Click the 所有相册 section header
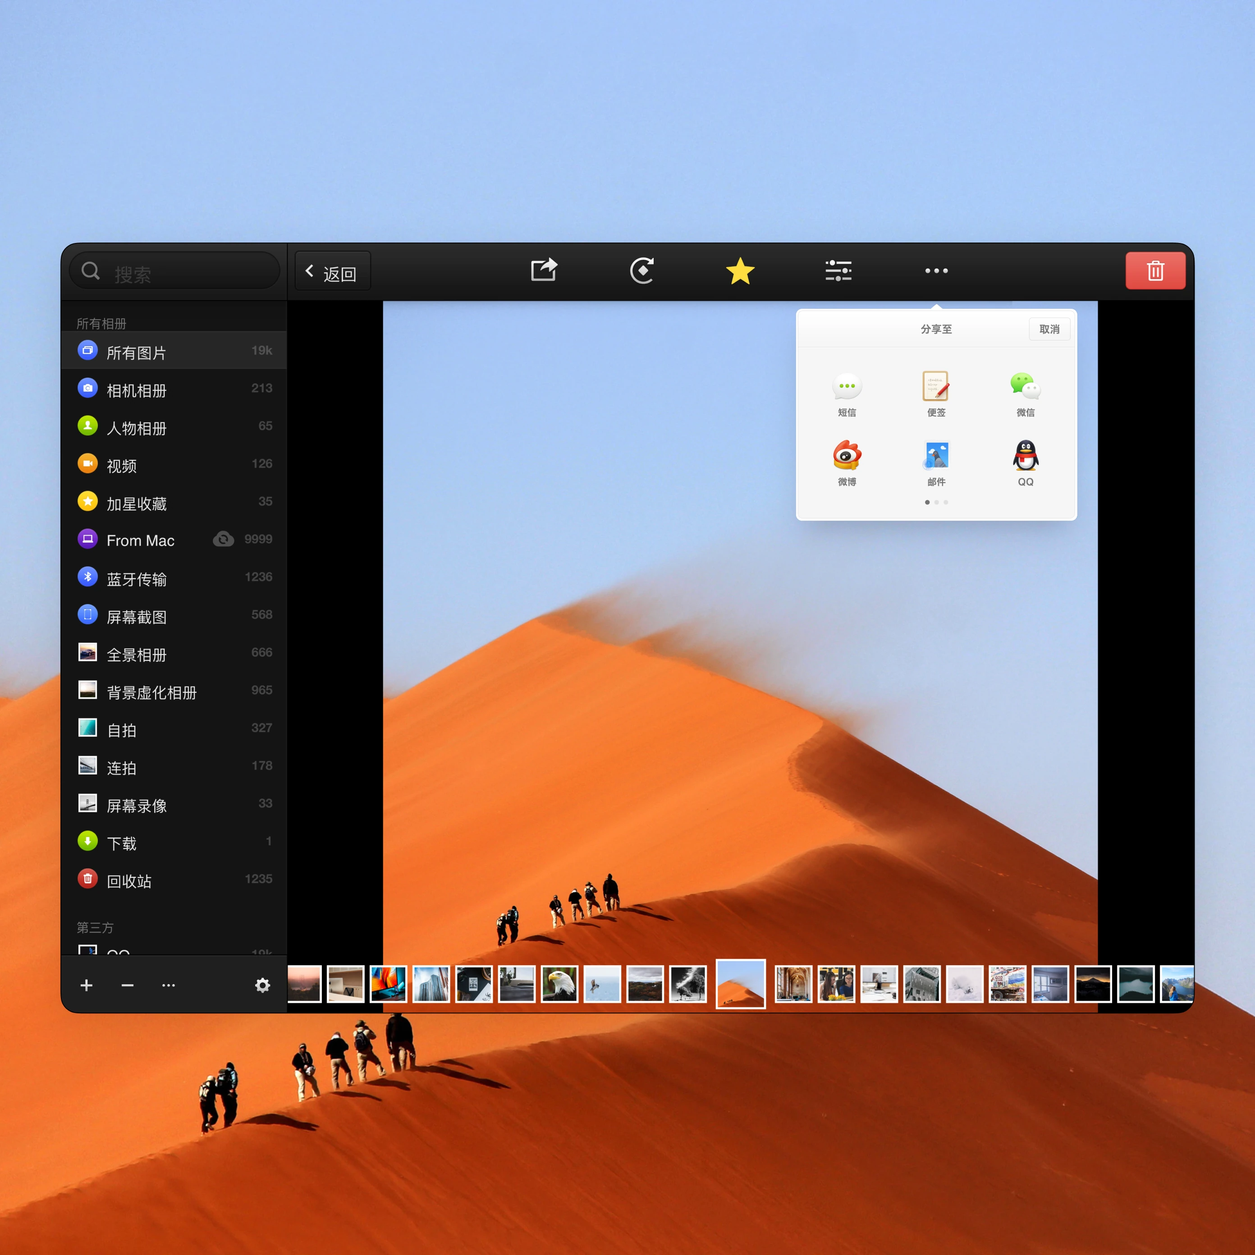The image size is (1255, 1255). click(x=101, y=323)
